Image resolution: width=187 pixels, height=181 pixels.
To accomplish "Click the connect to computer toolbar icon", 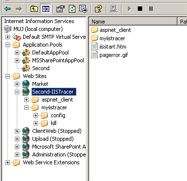I will (114, 9).
